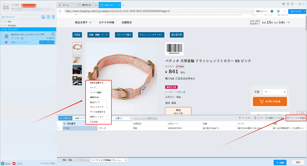This screenshot has width=307, height=166.
Task: Click the robot icon of the おもちゃ task
Action: click(7, 36)
